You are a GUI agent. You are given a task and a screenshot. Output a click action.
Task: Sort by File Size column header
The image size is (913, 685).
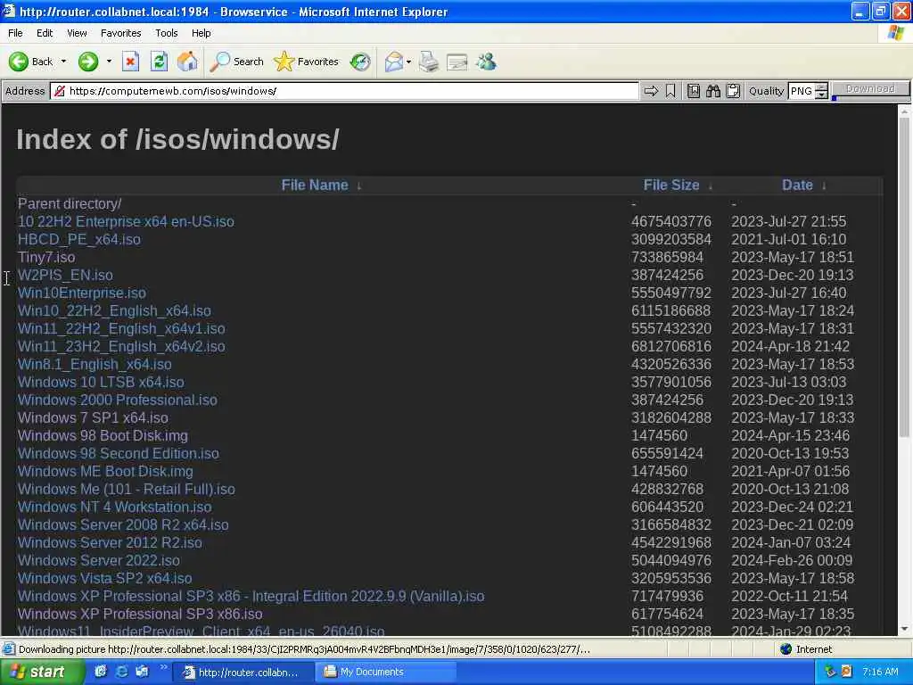(671, 186)
